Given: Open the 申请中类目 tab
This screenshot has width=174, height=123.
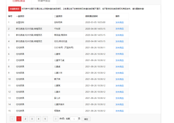Looking at the screenshot, I should tap(44, 1).
